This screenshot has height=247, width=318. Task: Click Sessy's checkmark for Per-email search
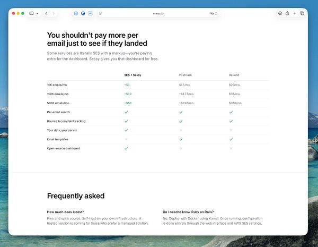click(126, 112)
